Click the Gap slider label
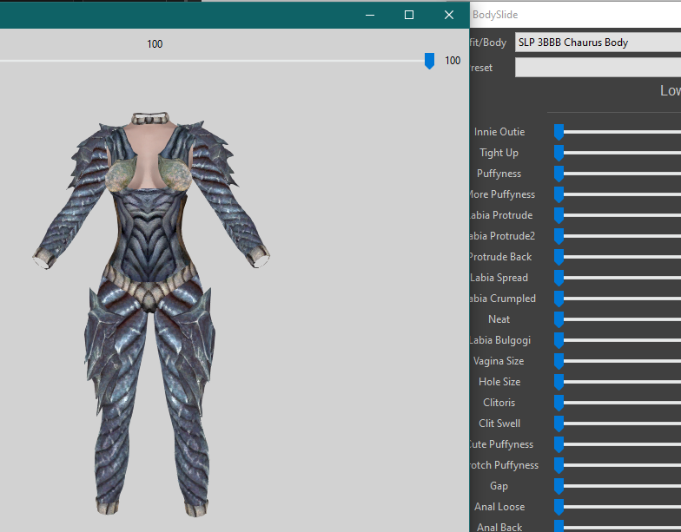Screen dimensions: 681x532 [x=499, y=486]
